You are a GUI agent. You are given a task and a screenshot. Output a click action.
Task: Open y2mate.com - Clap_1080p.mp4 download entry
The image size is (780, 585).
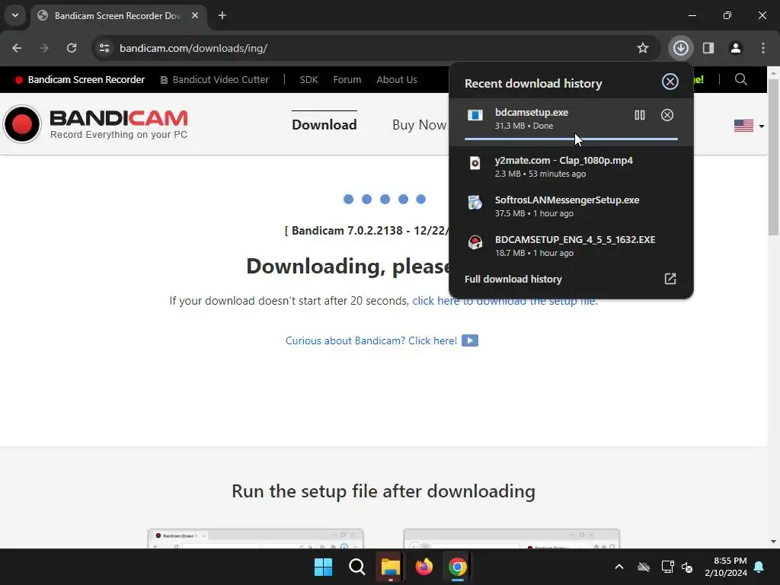pos(571,166)
